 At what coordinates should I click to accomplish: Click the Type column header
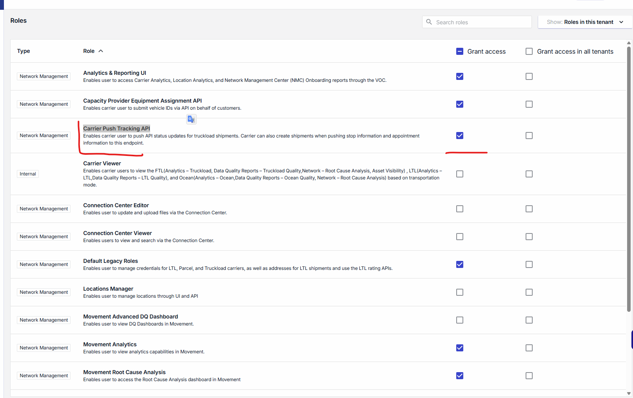pos(24,51)
